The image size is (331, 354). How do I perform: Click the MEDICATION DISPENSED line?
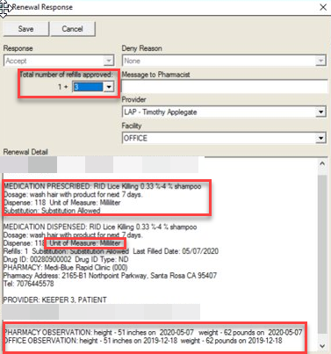tap(100, 227)
